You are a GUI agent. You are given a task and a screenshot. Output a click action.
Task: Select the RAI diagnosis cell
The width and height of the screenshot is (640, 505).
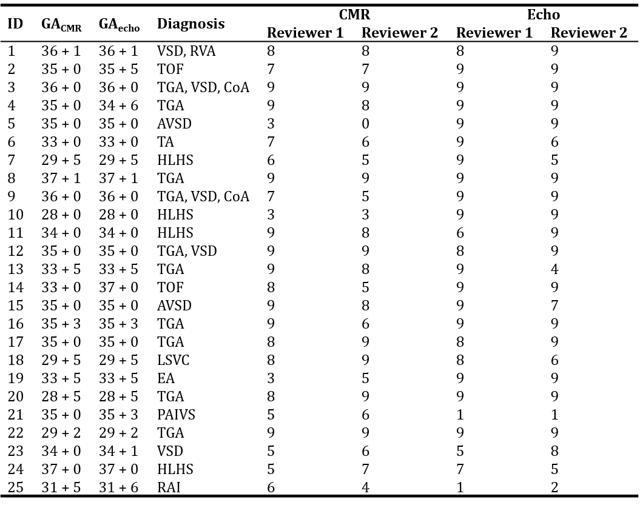pos(169,487)
